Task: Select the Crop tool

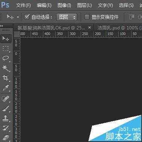Action: click(x=6, y=78)
